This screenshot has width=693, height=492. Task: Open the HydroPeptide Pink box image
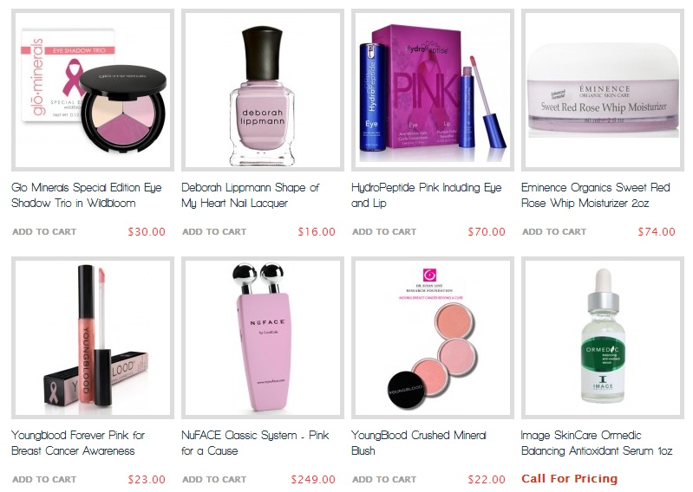coord(433,90)
